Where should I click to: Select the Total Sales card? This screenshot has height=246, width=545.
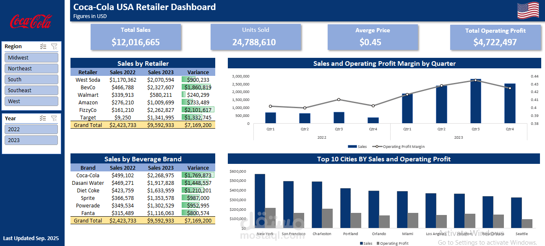tap(136, 37)
